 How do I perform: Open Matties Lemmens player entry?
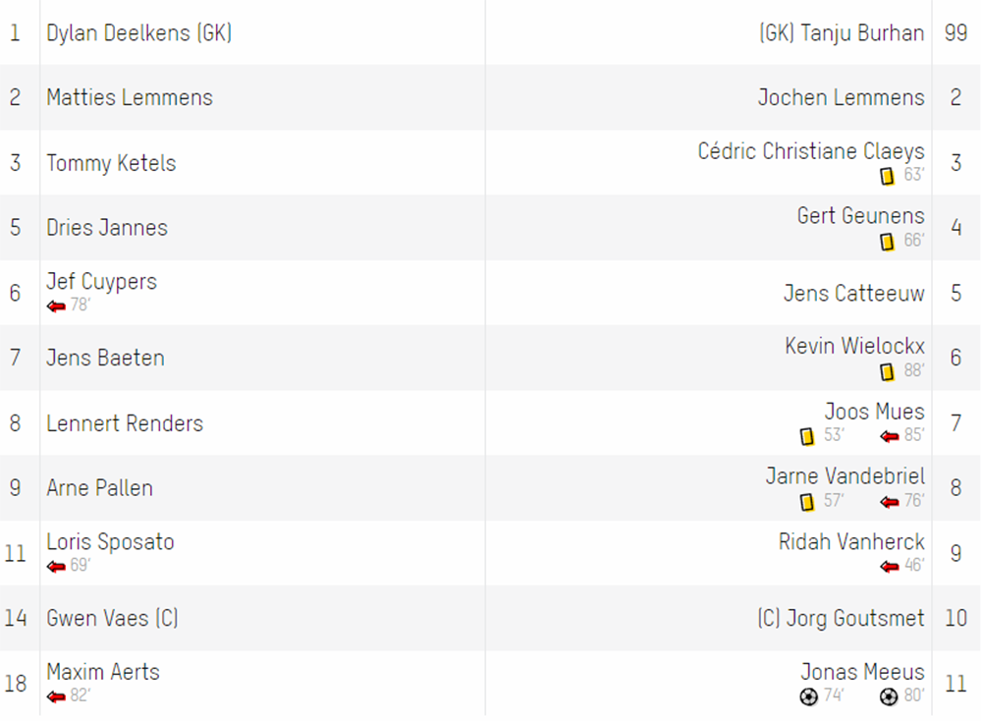[130, 97]
